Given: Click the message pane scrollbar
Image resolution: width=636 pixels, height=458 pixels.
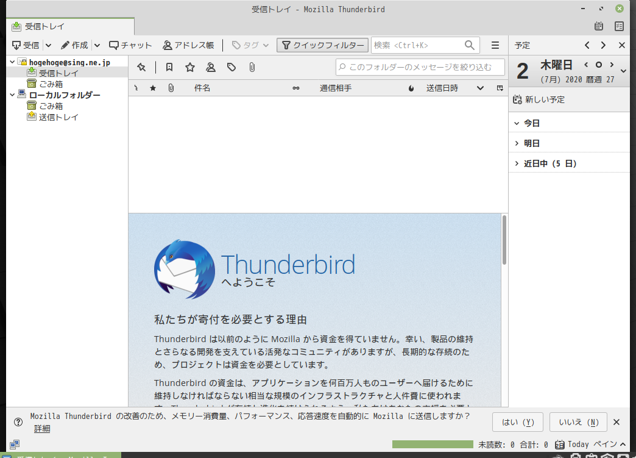Looking at the screenshot, I should point(504,240).
